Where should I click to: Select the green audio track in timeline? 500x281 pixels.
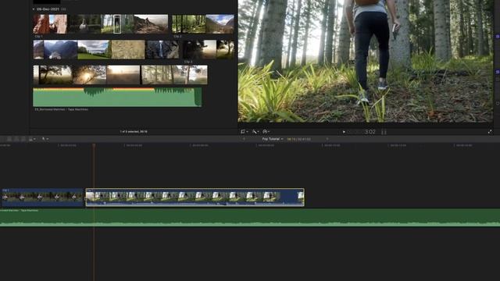coord(250,218)
